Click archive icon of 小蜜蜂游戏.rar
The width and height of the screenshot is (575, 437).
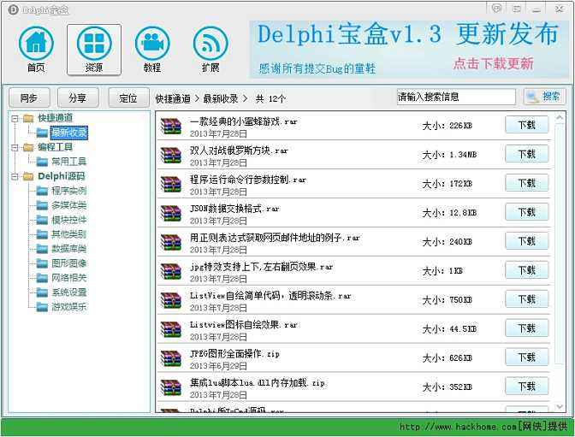[171, 126]
